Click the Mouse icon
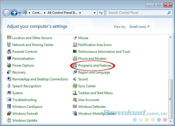The height and width of the screenshot is (126, 175). click(x=75, y=38)
